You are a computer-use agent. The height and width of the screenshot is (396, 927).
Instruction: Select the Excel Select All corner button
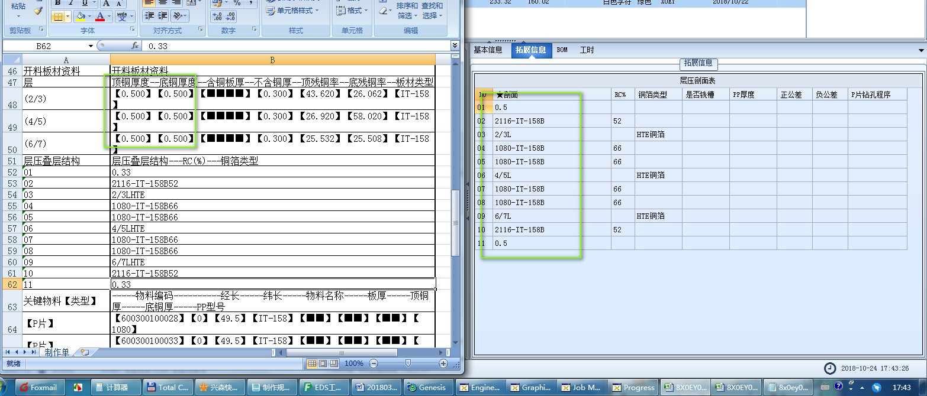[x=12, y=60]
